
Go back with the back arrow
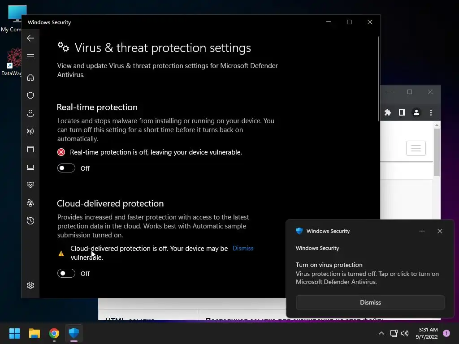click(30, 38)
